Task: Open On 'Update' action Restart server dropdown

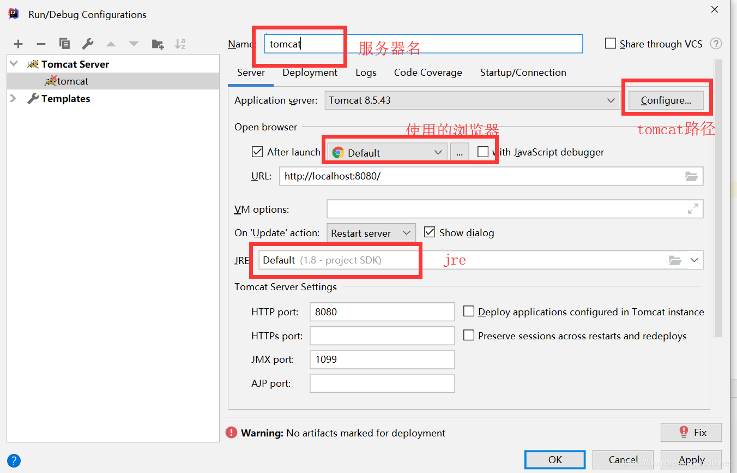Action: point(371,233)
